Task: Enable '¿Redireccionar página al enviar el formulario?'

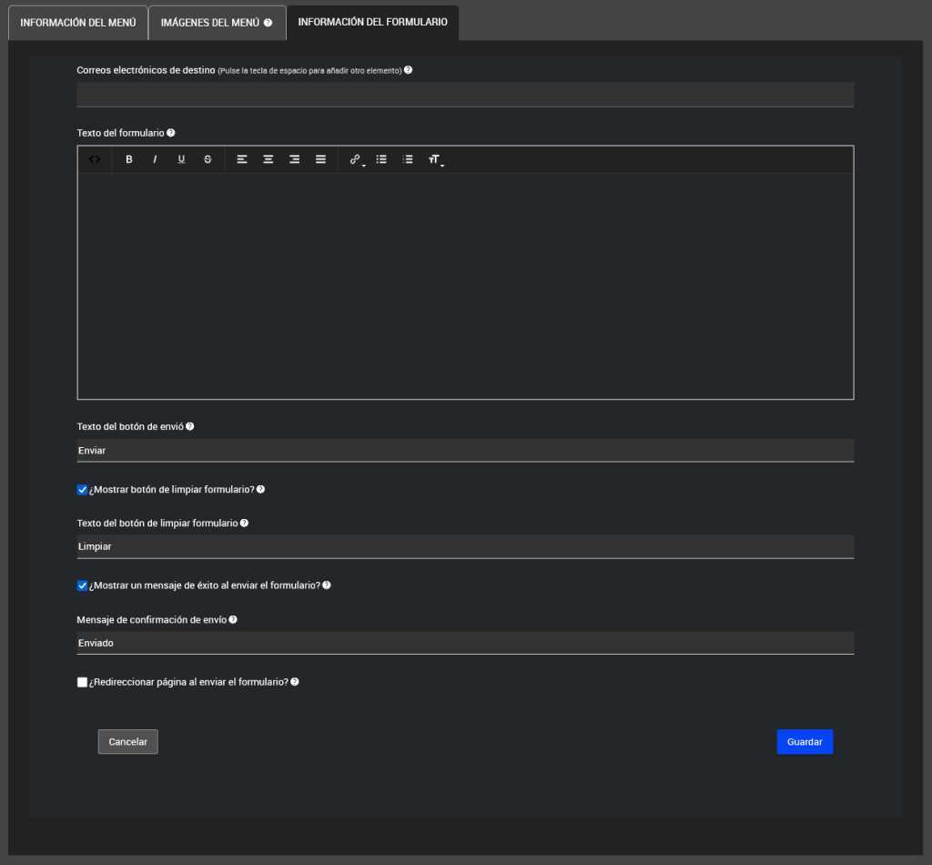Action: [x=83, y=682]
